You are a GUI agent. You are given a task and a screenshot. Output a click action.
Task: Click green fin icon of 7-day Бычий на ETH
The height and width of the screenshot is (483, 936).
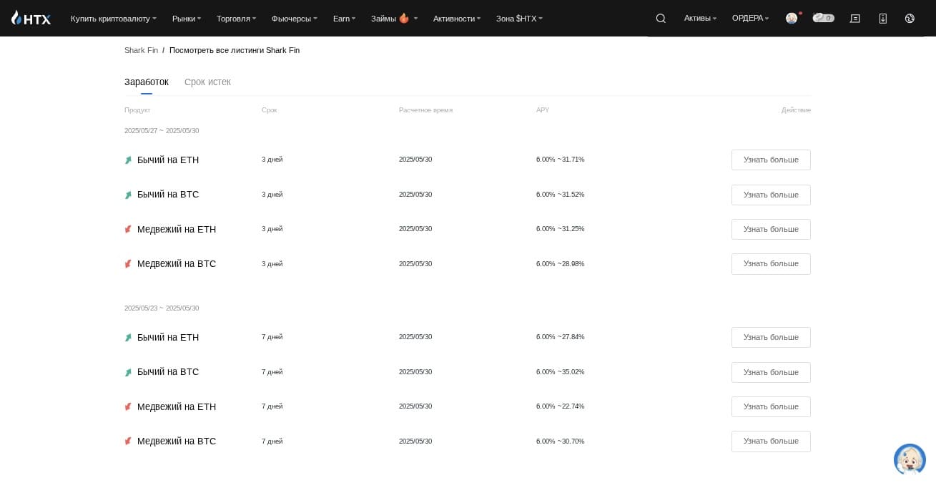(x=129, y=338)
